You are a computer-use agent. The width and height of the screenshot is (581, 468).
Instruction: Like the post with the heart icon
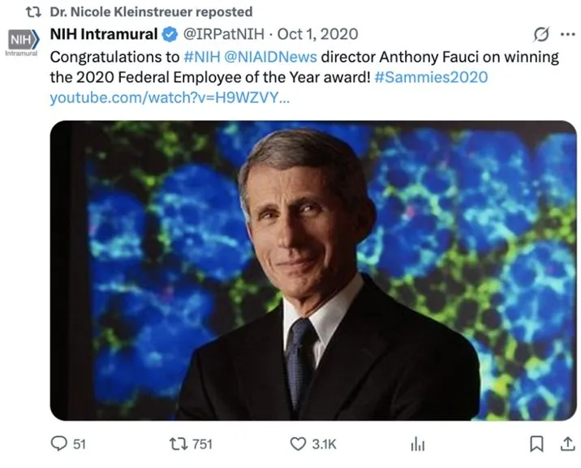point(298,444)
